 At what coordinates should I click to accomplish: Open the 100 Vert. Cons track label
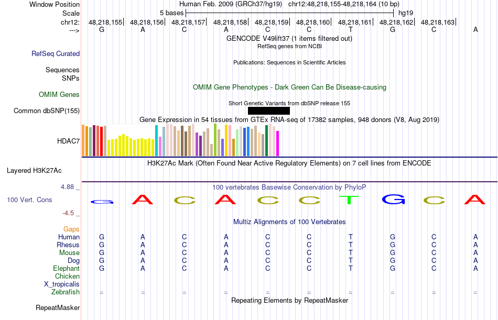coord(29,200)
